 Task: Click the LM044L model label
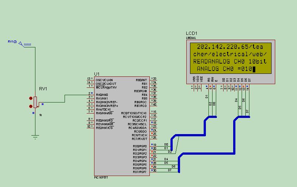[191, 38]
